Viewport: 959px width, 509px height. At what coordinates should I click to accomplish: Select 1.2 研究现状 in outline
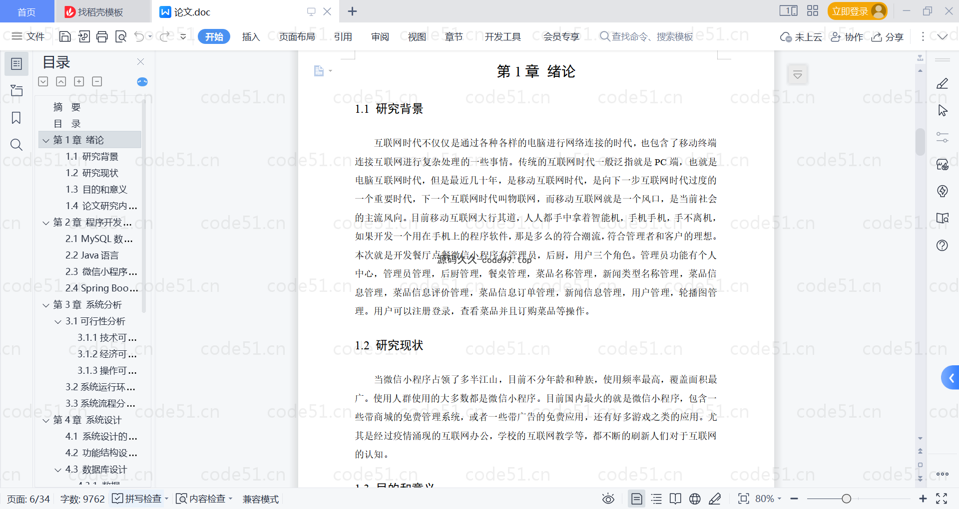pos(92,173)
